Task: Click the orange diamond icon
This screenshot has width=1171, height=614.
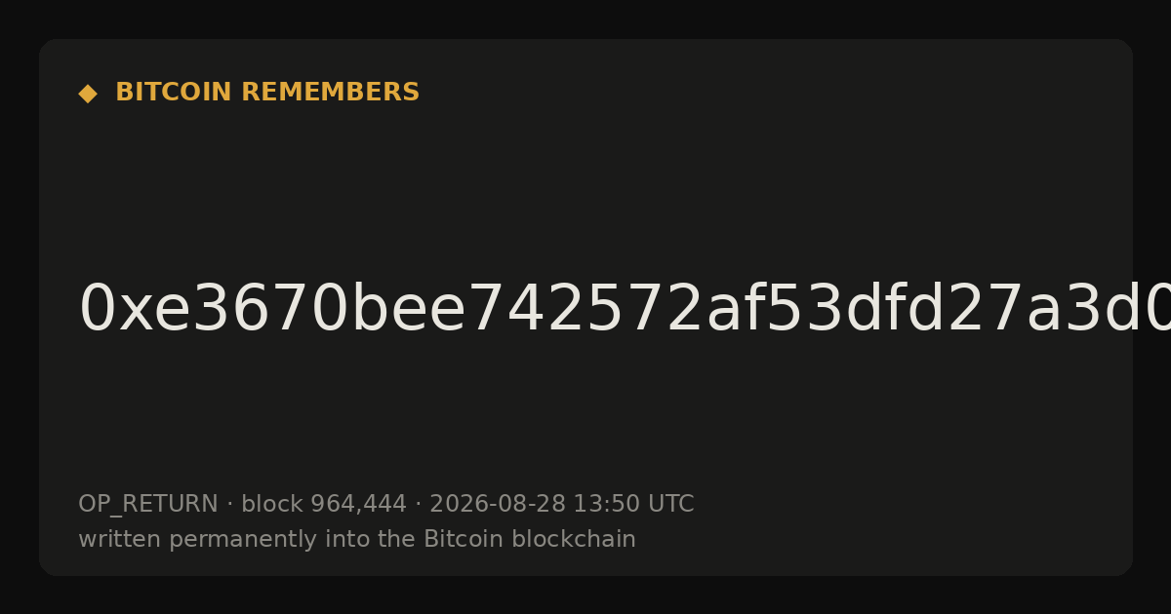Action: (x=87, y=94)
